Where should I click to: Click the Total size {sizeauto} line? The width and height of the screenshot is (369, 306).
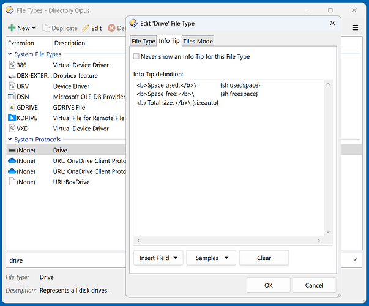pos(177,103)
